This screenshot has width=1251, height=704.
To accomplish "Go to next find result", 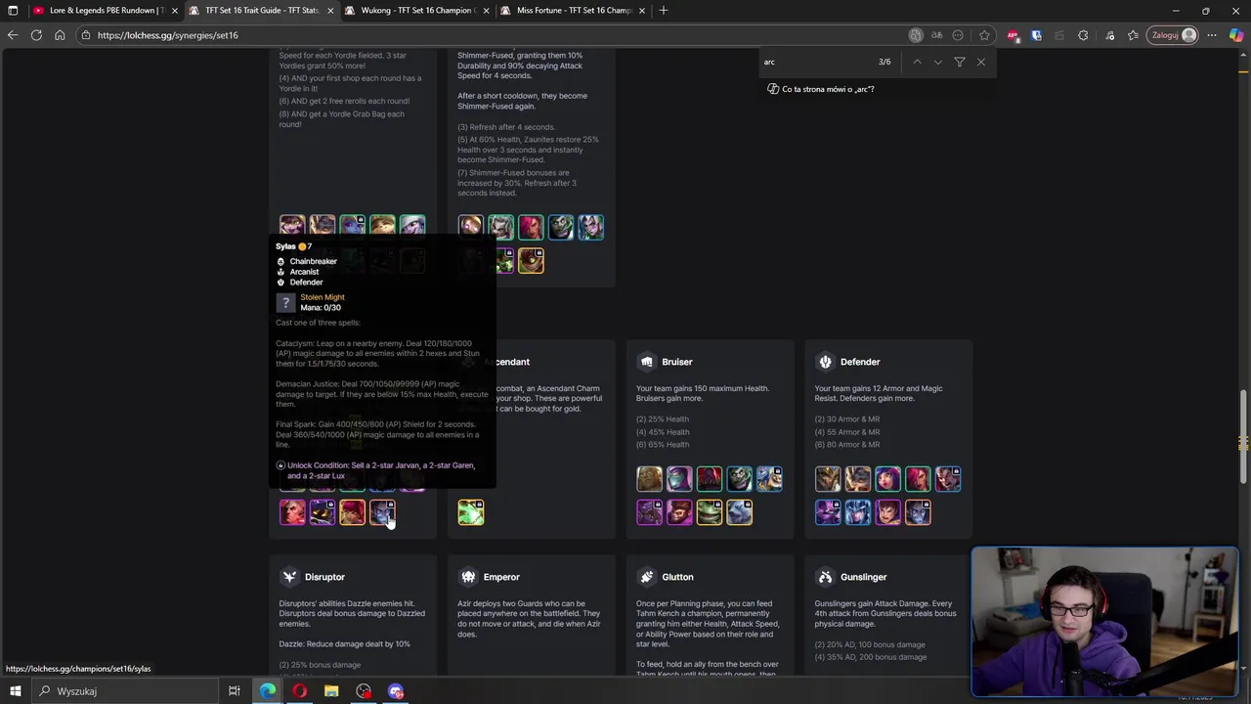I will coord(938,62).
